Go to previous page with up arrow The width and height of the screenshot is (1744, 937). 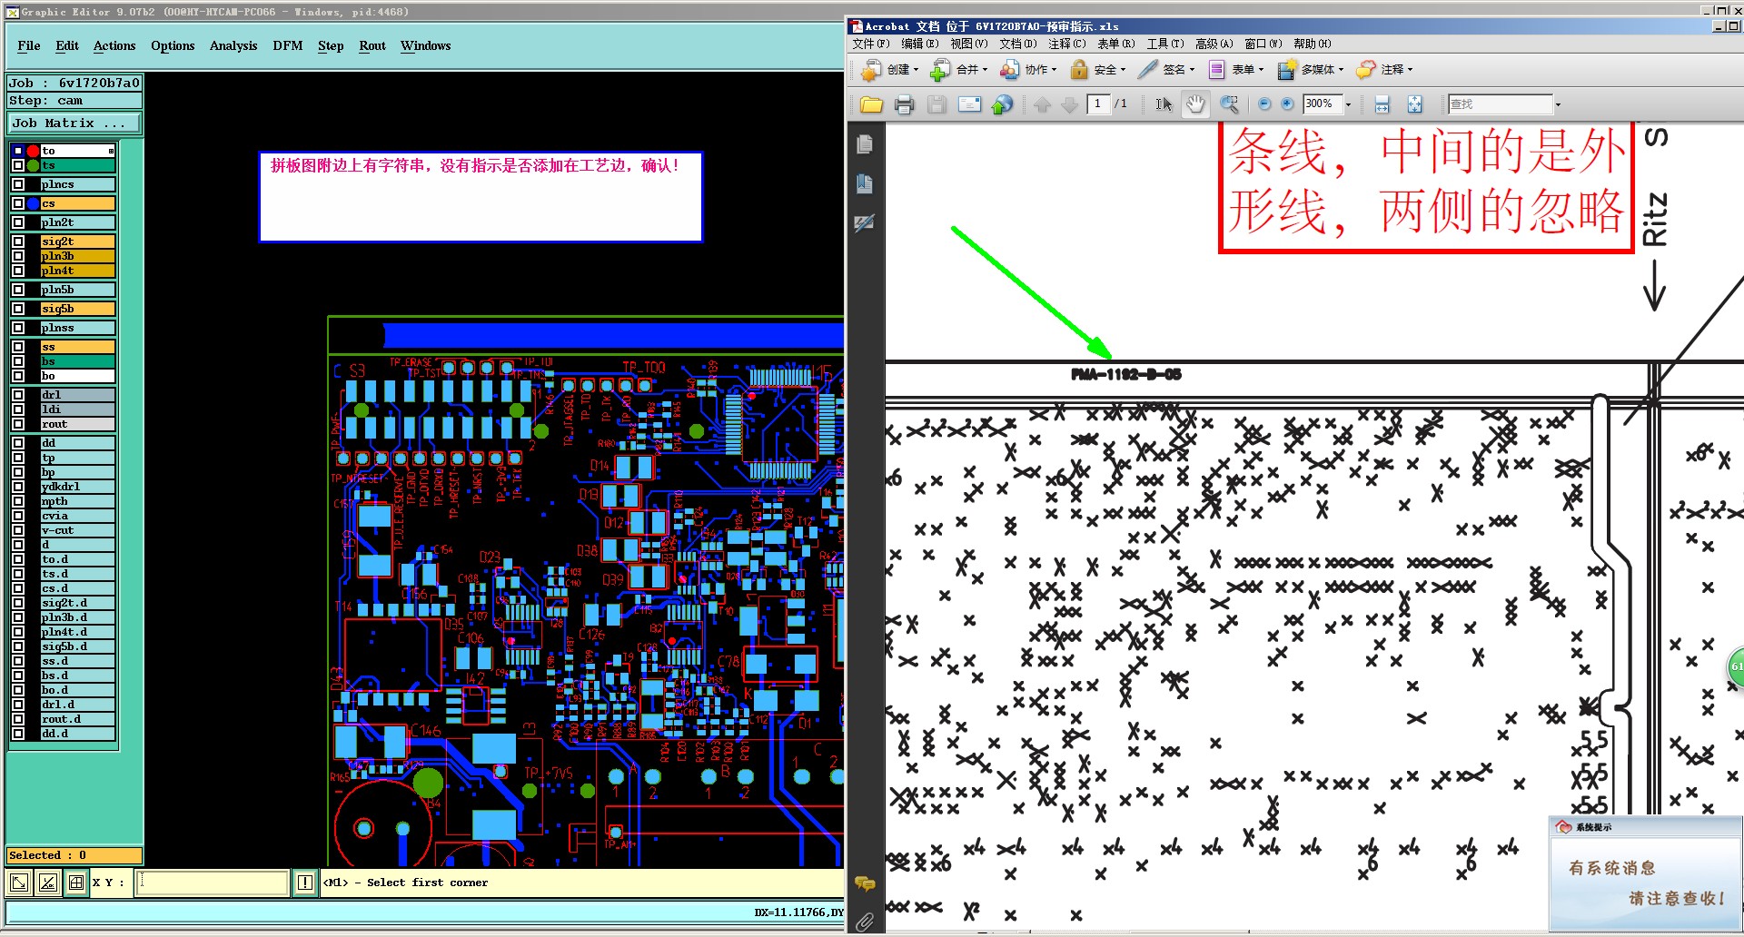(1042, 104)
